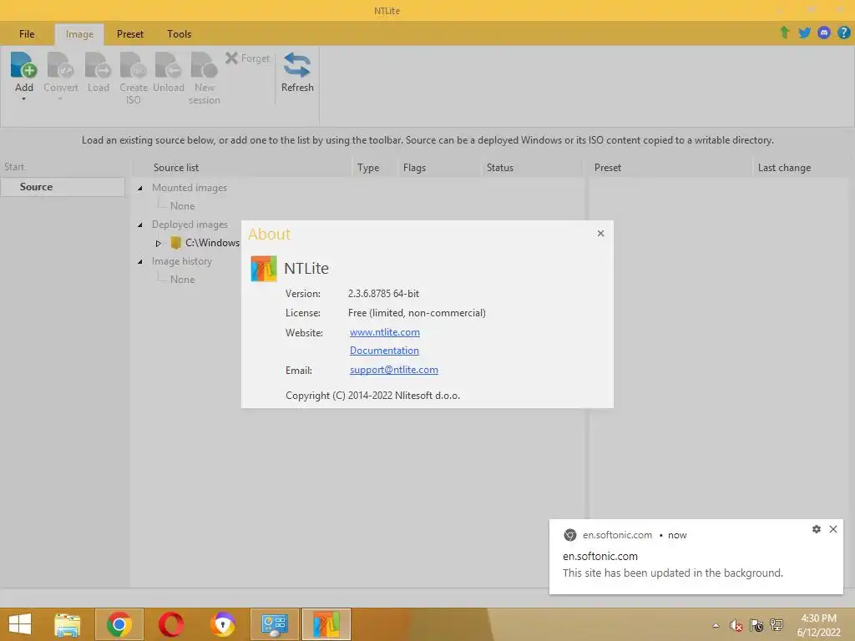Close the About dialog
The width and height of the screenshot is (855, 641).
pyautogui.click(x=600, y=234)
